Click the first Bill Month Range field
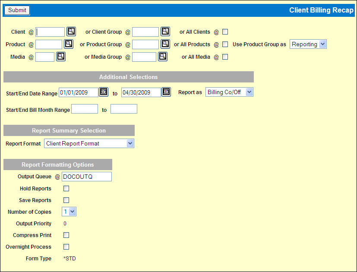 (x=85, y=109)
